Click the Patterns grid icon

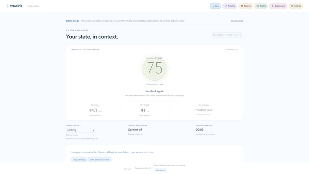tap(242, 6)
